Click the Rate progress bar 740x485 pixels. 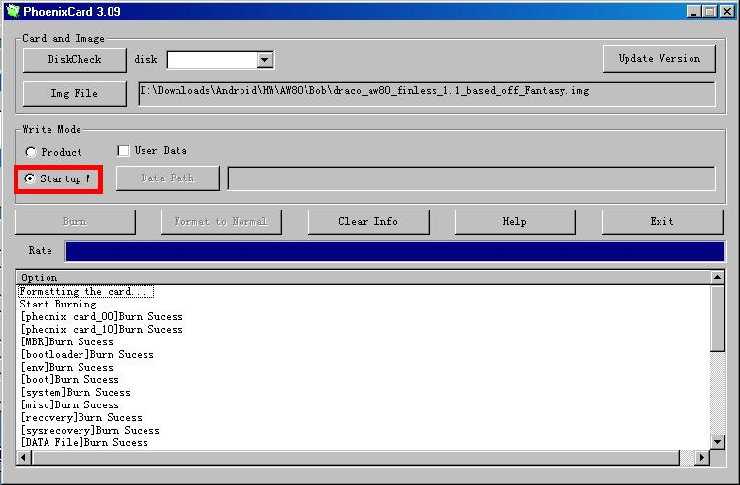click(395, 251)
